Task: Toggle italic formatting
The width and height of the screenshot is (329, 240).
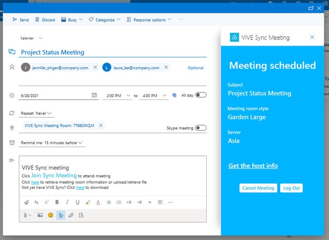Action: (x=67, y=202)
